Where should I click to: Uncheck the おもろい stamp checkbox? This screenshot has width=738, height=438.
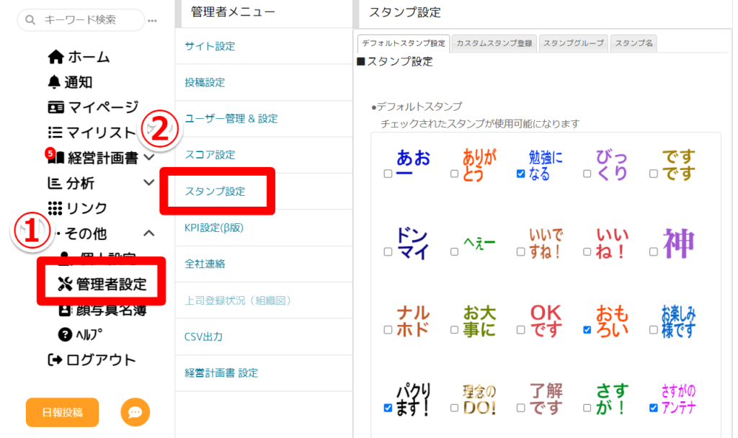click(x=587, y=330)
